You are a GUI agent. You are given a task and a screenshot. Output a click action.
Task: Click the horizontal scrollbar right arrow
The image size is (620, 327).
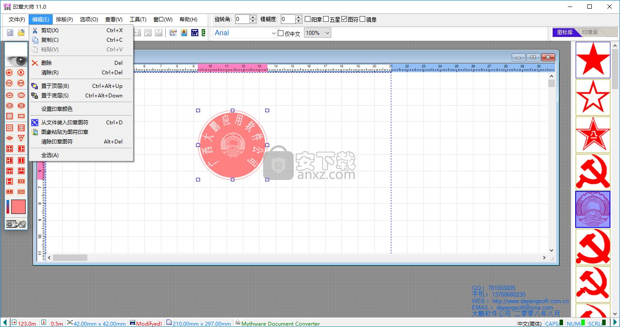(544, 257)
